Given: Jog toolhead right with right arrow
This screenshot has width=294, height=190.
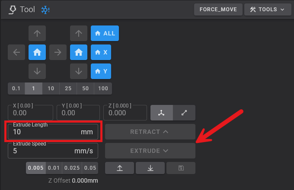Looking at the screenshot, I should [58, 52].
